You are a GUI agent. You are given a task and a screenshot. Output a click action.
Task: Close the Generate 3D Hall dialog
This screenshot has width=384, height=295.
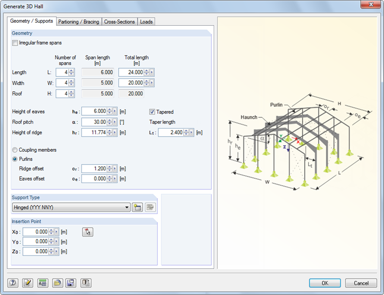click(371, 5)
